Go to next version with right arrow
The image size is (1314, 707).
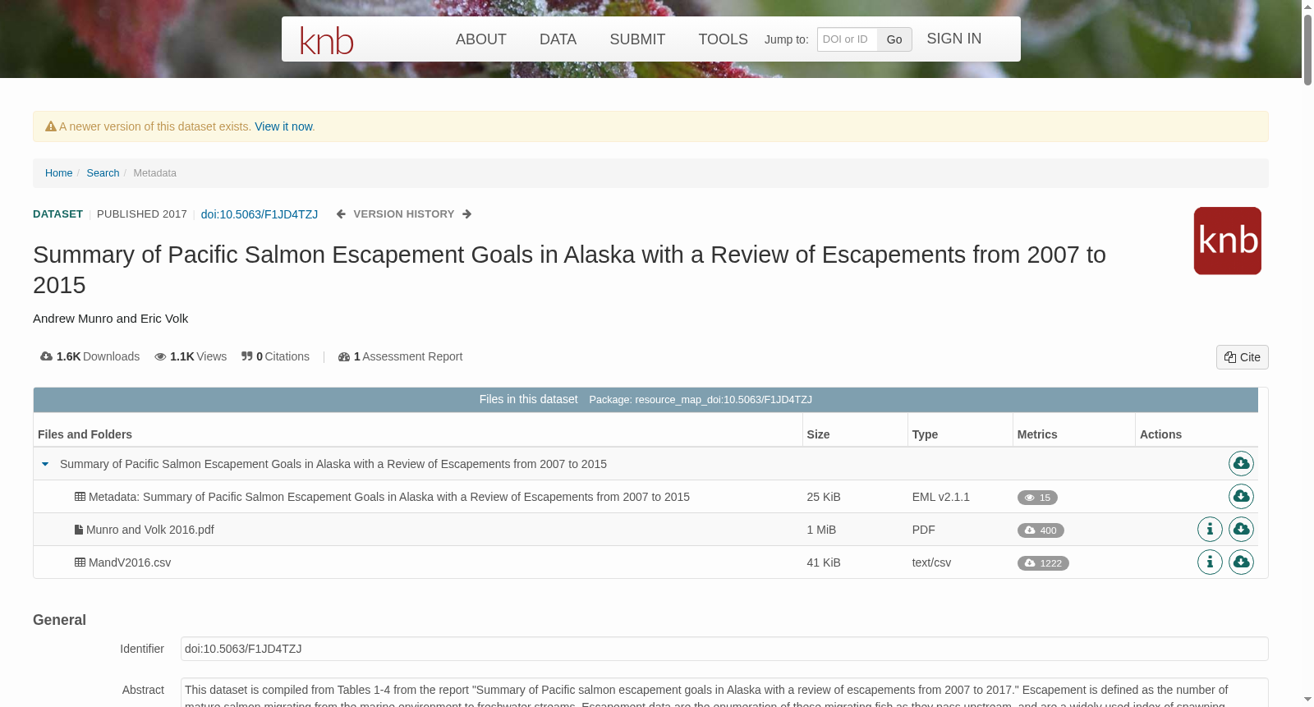coord(466,214)
